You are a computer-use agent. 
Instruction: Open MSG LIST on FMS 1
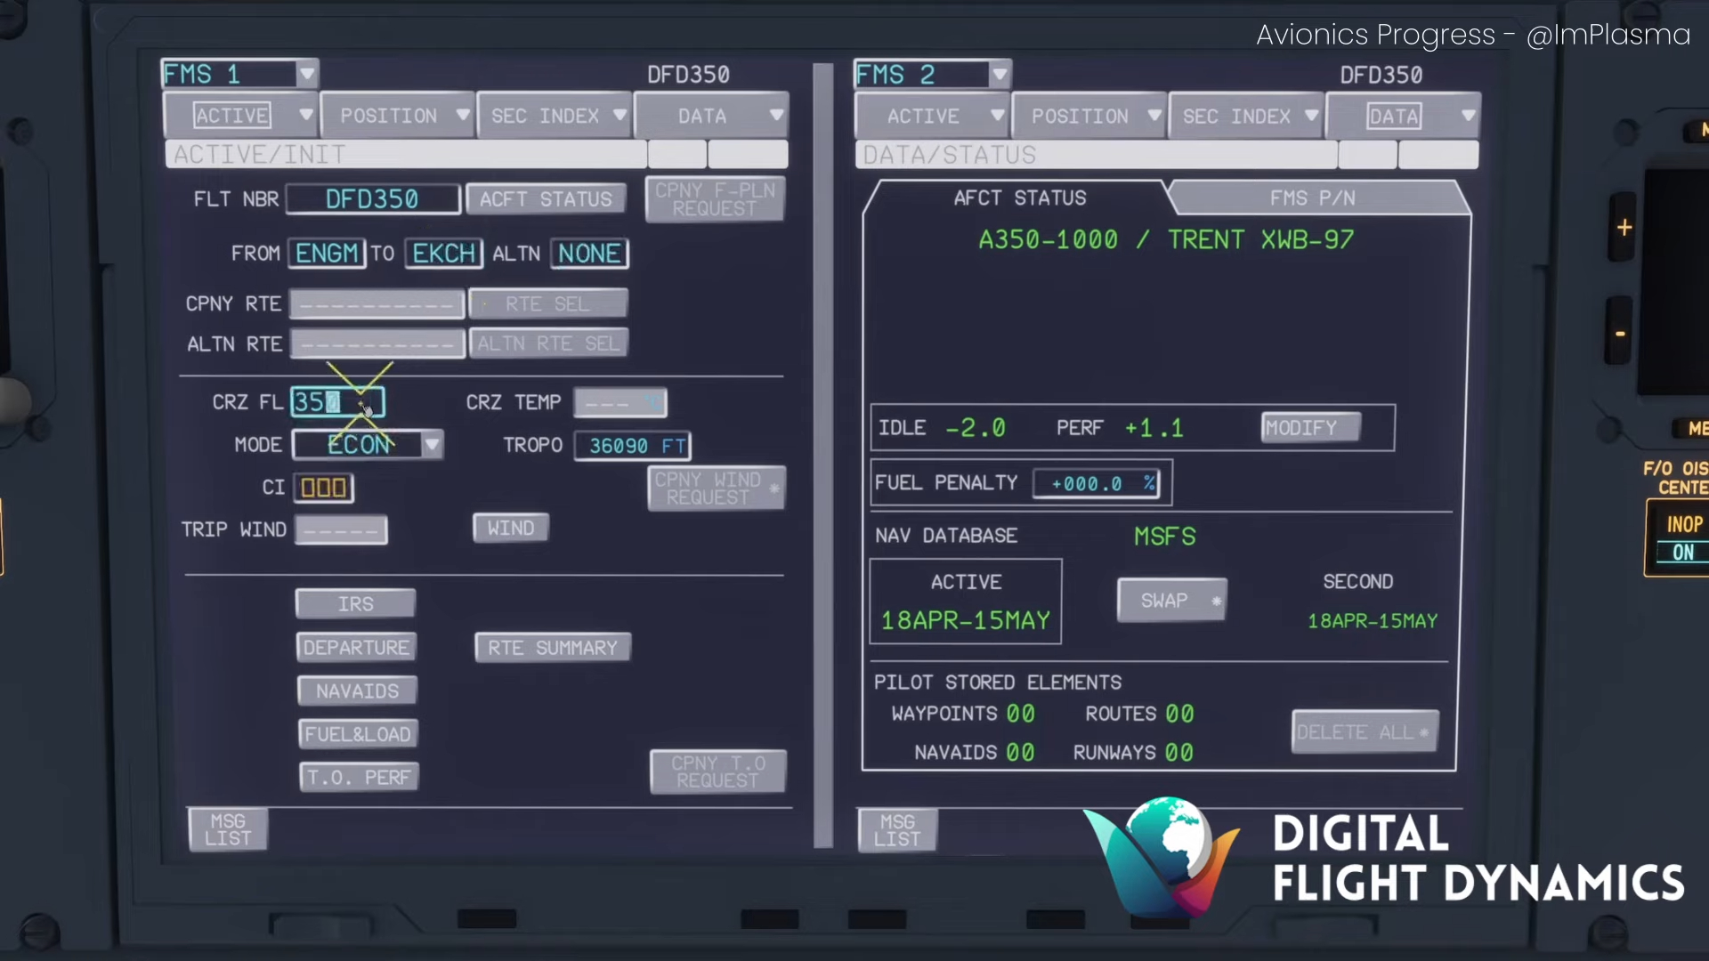228,829
